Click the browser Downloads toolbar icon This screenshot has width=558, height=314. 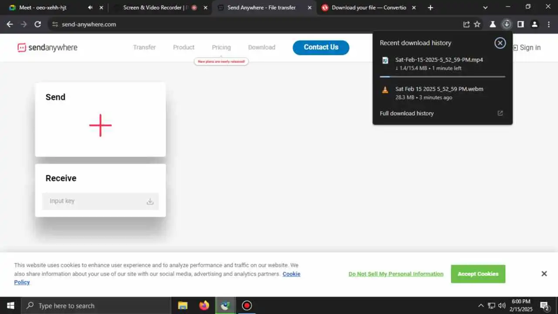pos(506,24)
